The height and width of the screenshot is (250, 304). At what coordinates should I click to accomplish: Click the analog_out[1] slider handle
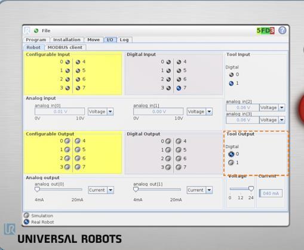tap(136, 190)
